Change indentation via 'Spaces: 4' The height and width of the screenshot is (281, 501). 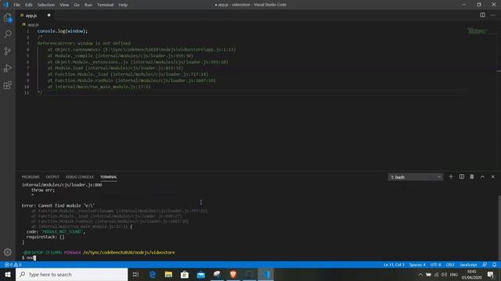(417, 265)
